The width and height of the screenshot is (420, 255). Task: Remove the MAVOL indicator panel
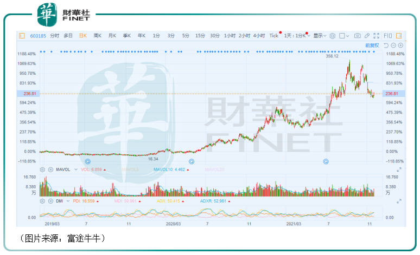coord(50,169)
